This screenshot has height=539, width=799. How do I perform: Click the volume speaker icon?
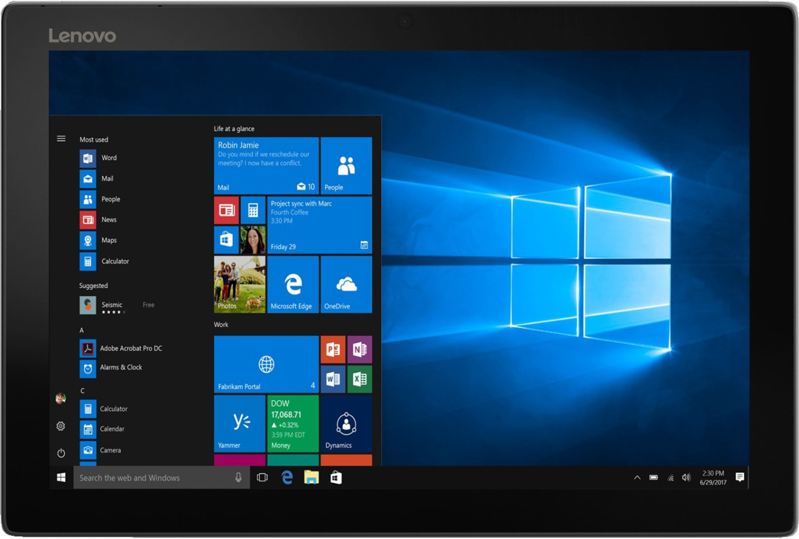click(686, 478)
